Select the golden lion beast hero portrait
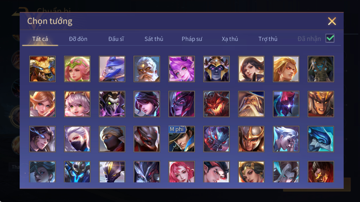 pyautogui.click(x=42, y=69)
